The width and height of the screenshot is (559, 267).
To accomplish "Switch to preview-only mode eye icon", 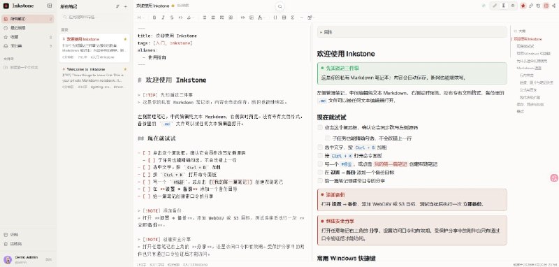I will [513, 6].
